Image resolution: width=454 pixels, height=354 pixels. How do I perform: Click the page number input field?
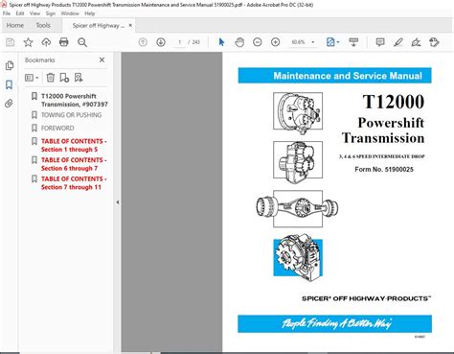click(x=180, y=42)
